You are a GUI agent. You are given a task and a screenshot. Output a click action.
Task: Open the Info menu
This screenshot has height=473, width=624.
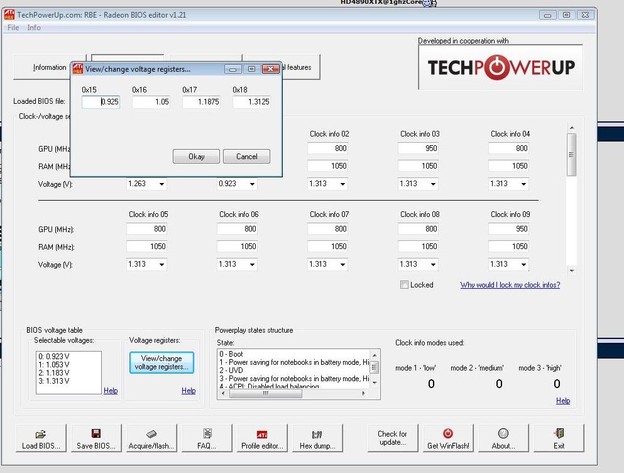coord(34,28)
